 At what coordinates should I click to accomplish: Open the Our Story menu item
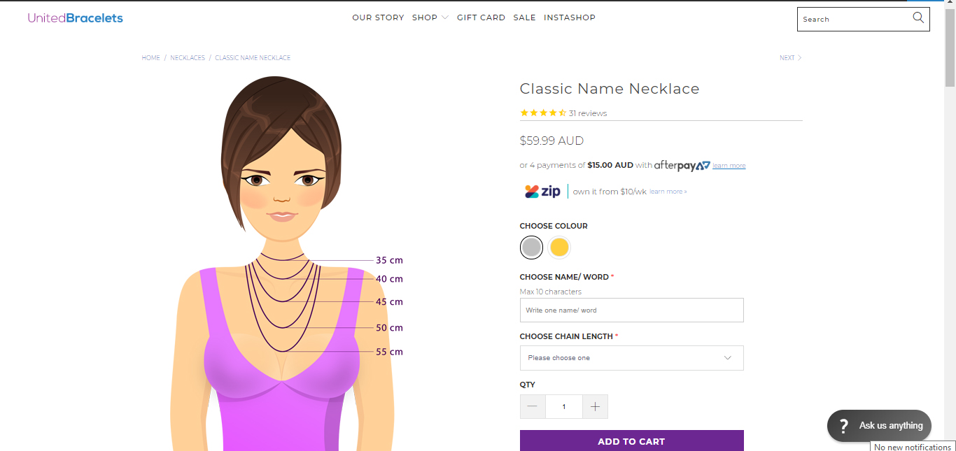point(378,17)
